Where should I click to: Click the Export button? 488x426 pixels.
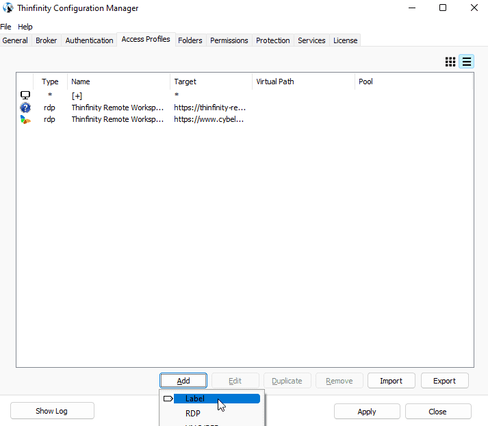444,381
